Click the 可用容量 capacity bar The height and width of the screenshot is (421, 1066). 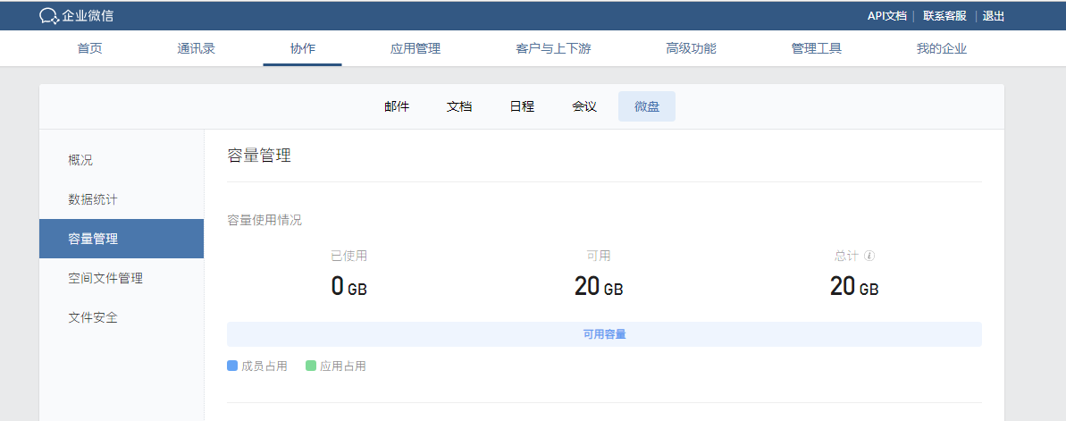(604, 334)
